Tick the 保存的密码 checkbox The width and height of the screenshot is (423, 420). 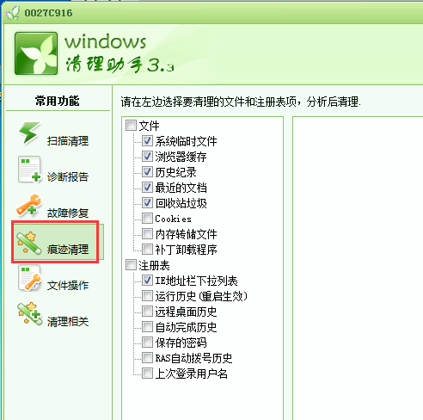147,342
